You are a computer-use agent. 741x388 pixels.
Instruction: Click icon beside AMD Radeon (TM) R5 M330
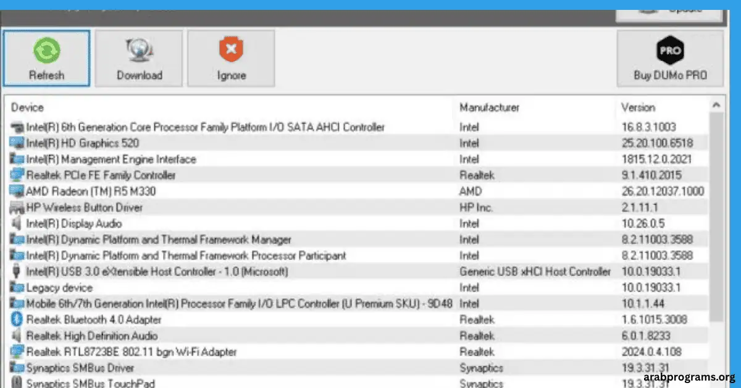(x=17, y=192)
